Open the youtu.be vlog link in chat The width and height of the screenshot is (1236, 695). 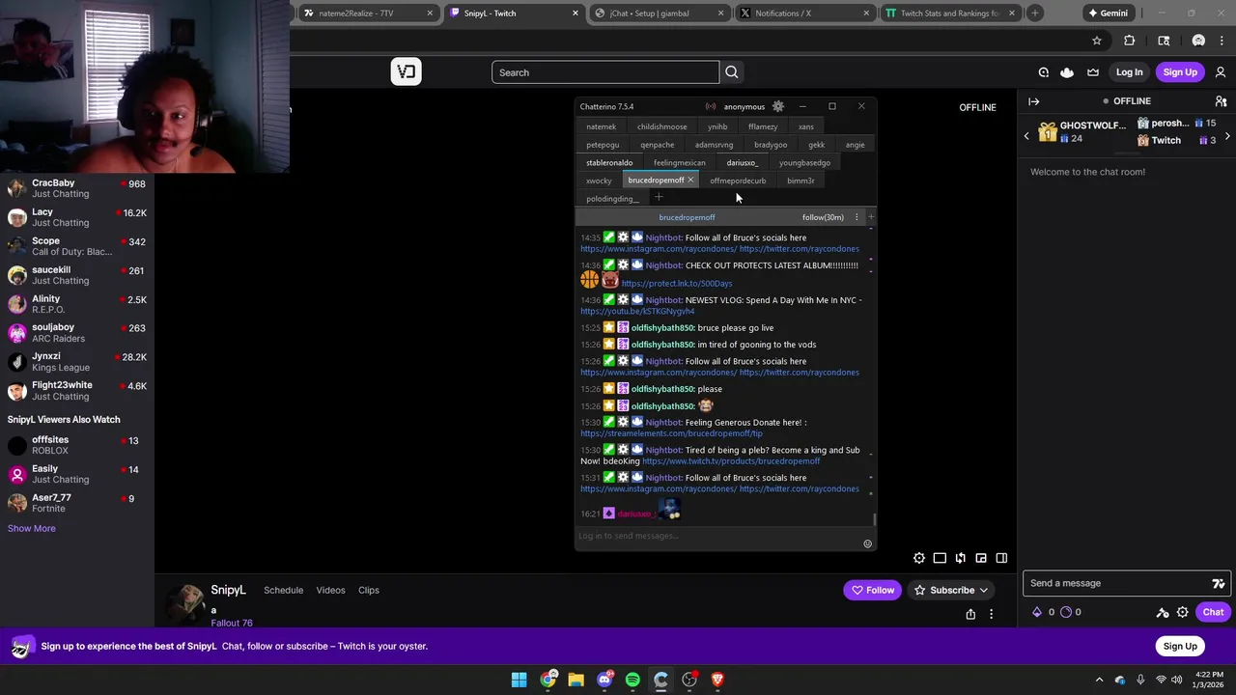(x=637, y=312)
